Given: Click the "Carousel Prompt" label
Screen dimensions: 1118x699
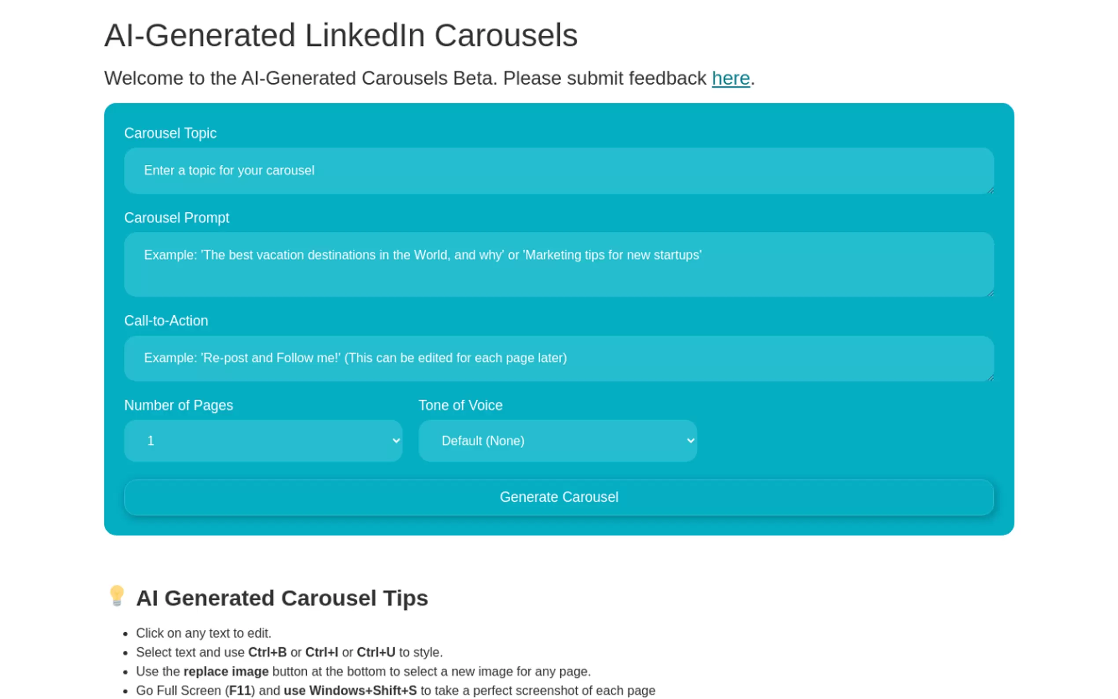Looking at the screenshot, I should [x=177, y=218].
